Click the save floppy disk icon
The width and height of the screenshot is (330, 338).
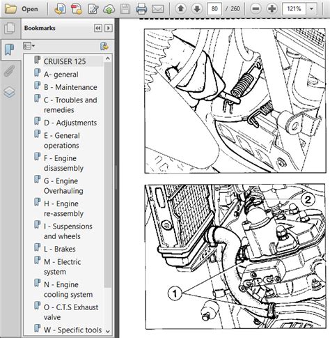125,9
